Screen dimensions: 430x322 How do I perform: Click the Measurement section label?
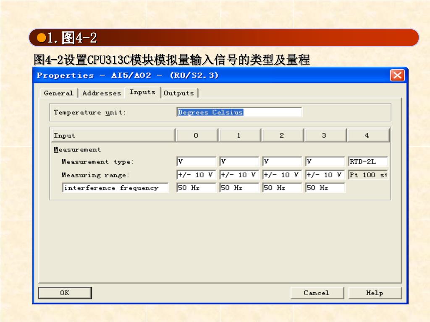pos(77,150)
